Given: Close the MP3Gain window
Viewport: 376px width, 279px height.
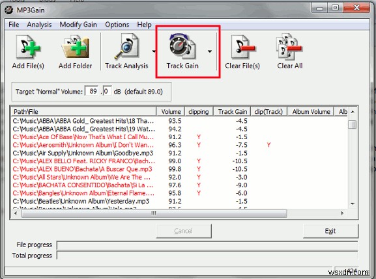Looking at the screenshot, I should [x=356, y=8].
